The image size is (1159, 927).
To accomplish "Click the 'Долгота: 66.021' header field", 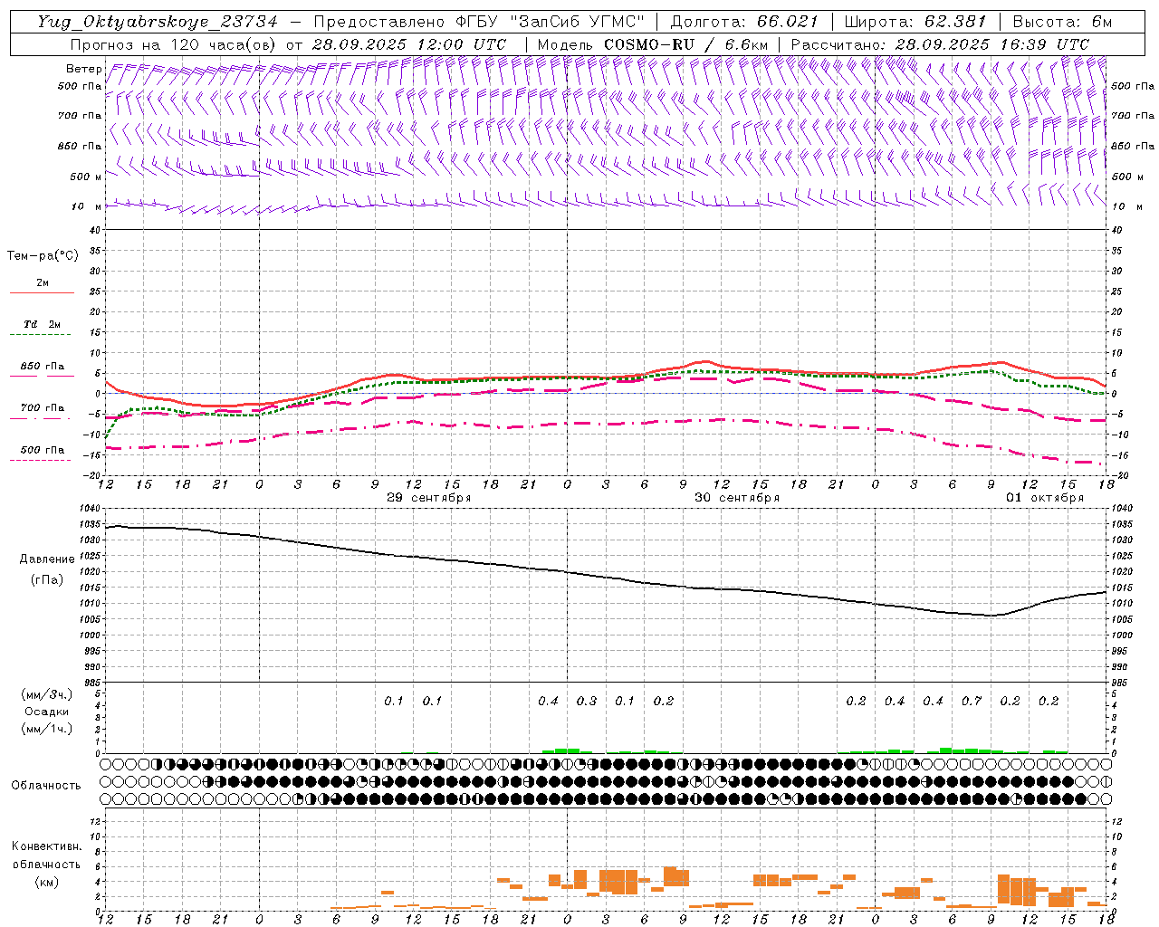I will pos(744,22).
